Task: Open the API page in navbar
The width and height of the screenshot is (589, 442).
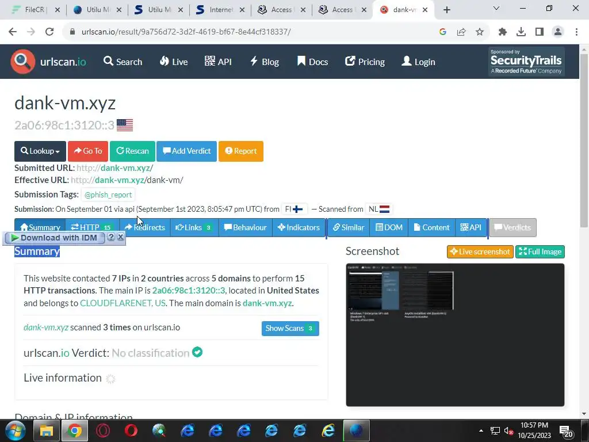Action: tap(218, 62)
